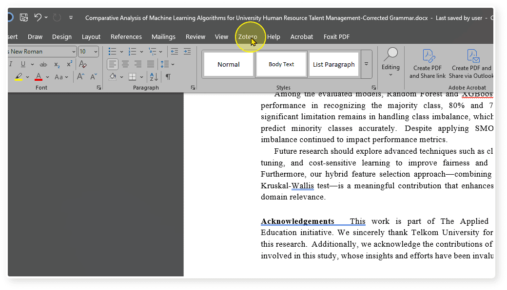Switch to the Review tab
Screen dimensions: 507x290
195,37
